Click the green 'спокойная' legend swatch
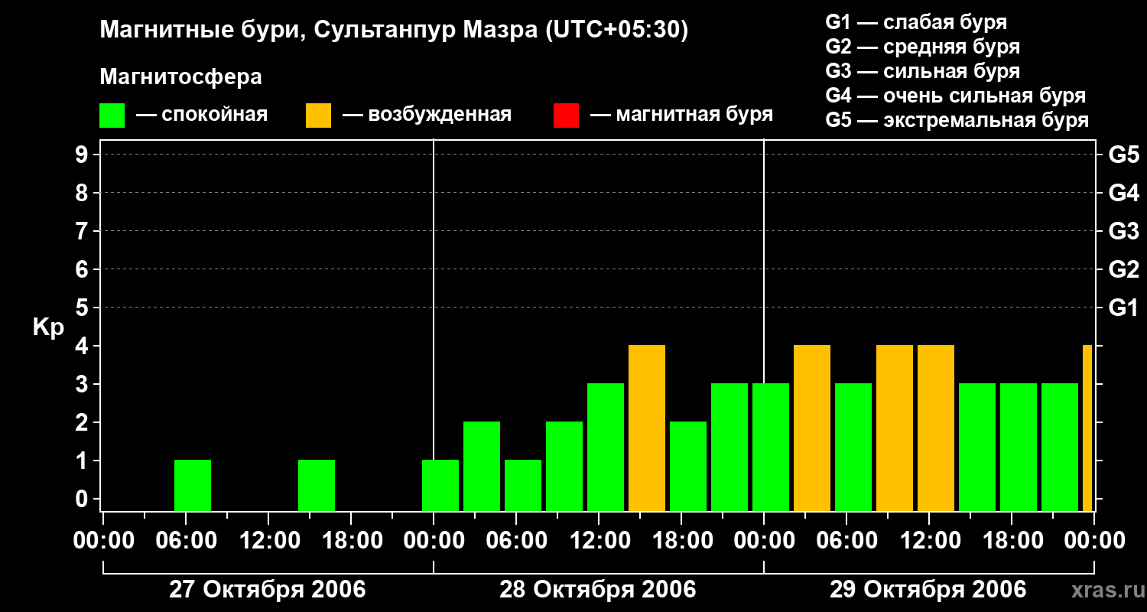This screenshot has height=612, width=1147. (112, 116)
